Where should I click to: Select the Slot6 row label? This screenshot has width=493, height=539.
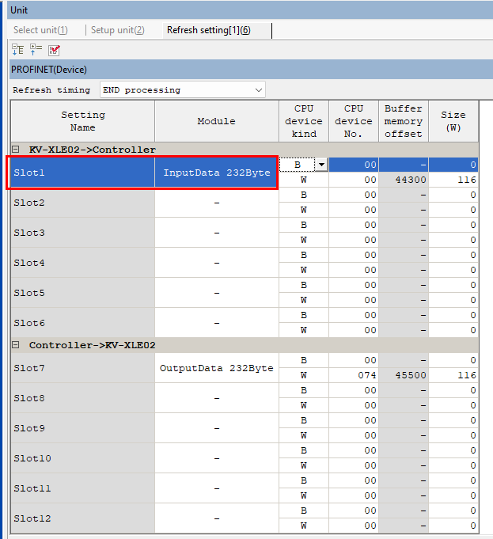pos(82,323)
